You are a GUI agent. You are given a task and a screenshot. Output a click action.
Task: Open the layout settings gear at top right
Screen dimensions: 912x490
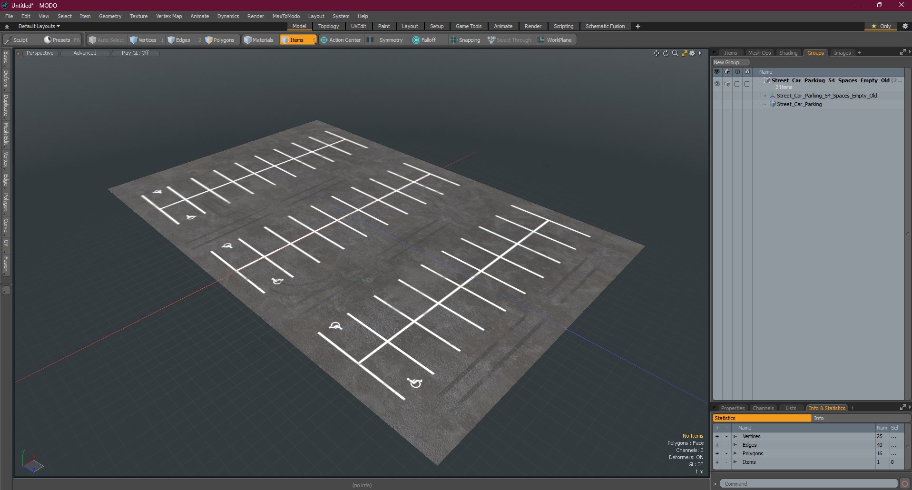point(905,26)
